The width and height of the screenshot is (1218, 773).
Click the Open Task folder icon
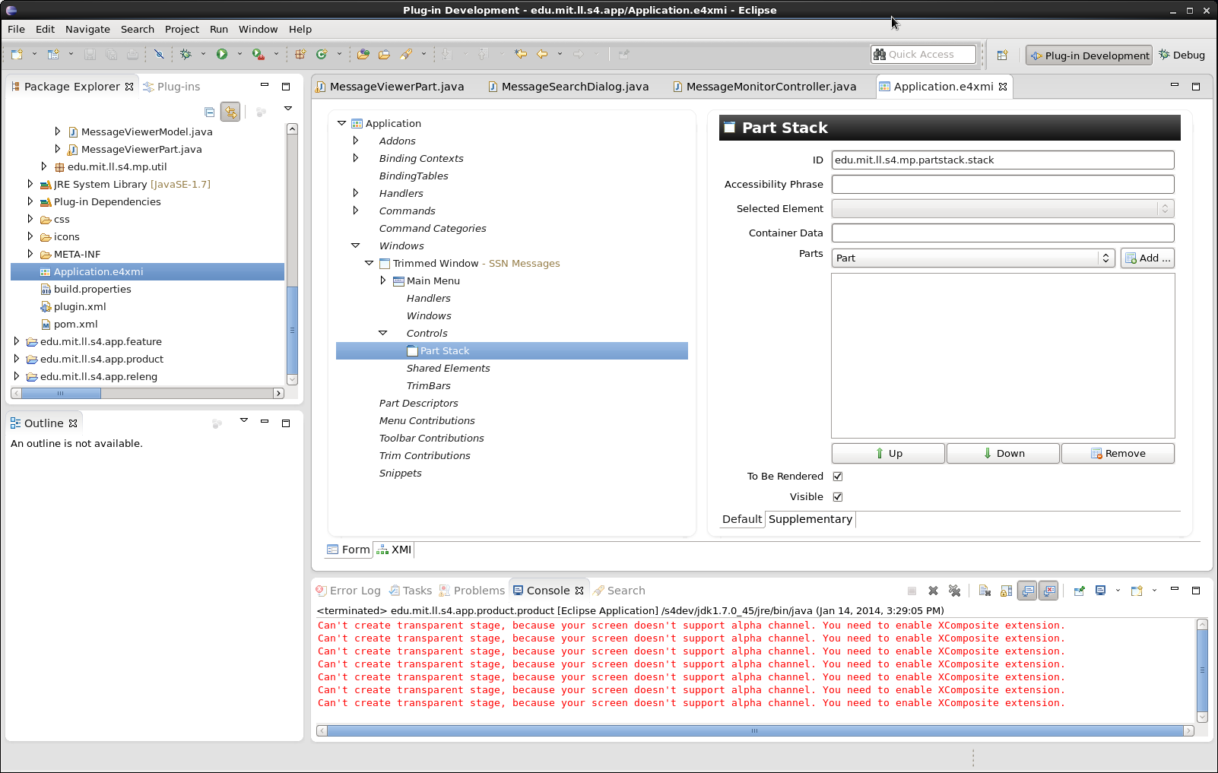pyautogui.click(x=385, y=54)
